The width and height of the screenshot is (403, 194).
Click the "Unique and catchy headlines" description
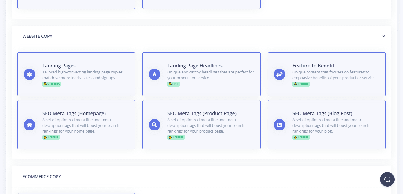[x=211, y=75]
